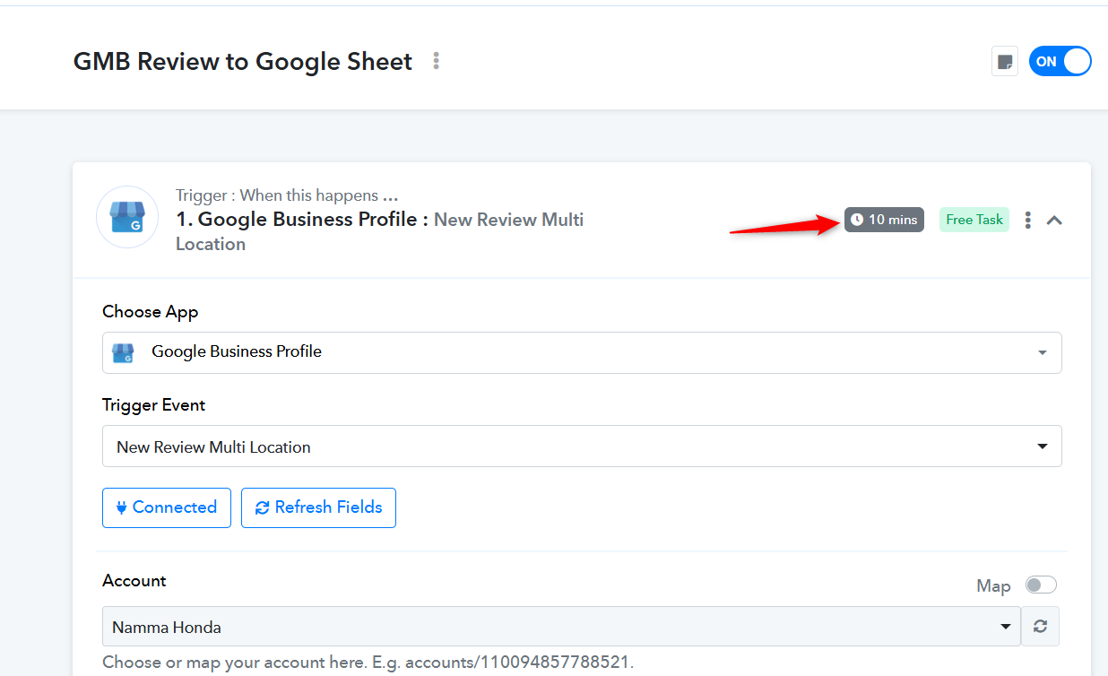Click the 10 mins polling interval badge
The image size is (1108, 676).
[884, 220]
